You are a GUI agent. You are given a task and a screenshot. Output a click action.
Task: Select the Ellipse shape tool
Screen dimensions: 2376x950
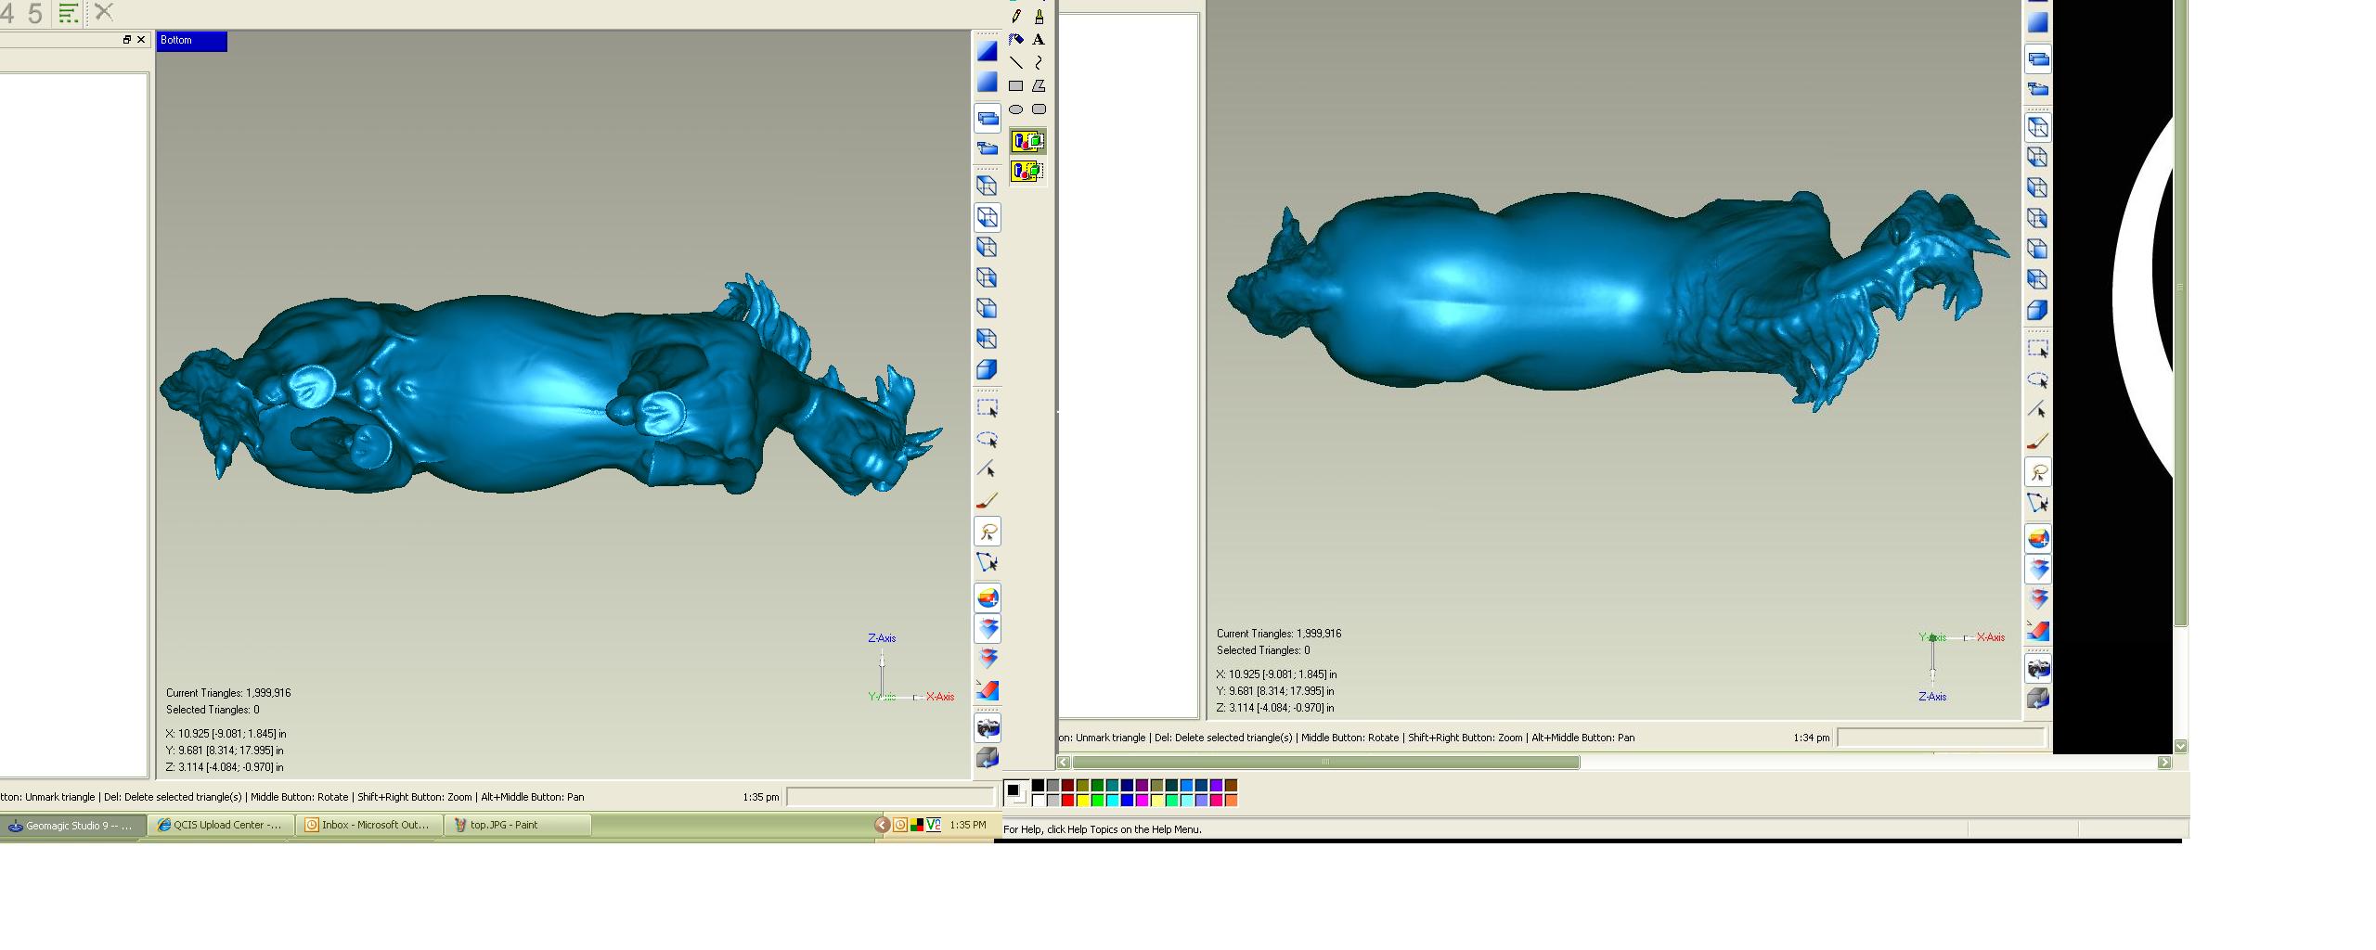(1016, 109)
